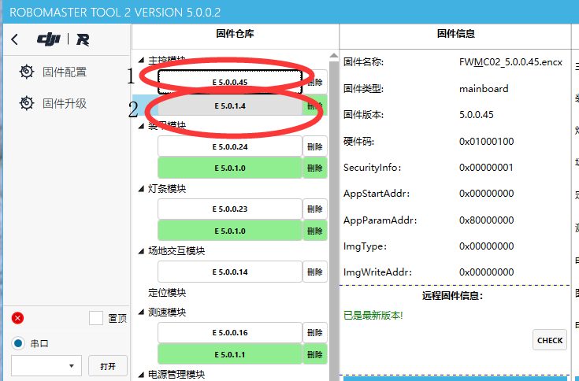
Task: Click the firmware type value mainboard
Action: click(x=484, y=89)
